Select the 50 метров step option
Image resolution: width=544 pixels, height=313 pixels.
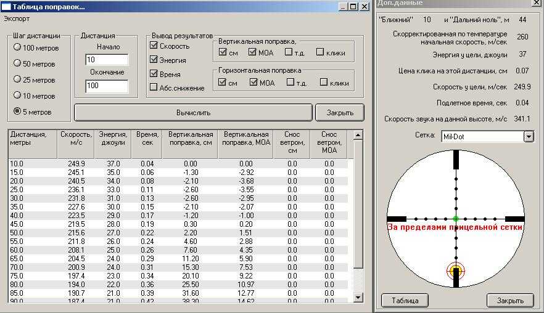[x=34, y=64]
